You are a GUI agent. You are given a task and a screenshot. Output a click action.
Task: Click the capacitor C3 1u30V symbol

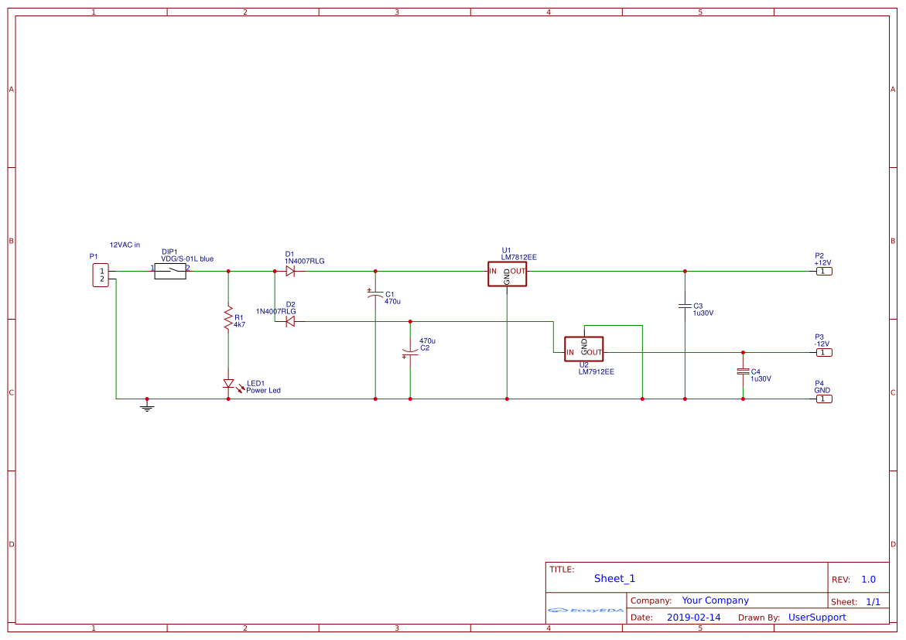(x=685, y=306)
